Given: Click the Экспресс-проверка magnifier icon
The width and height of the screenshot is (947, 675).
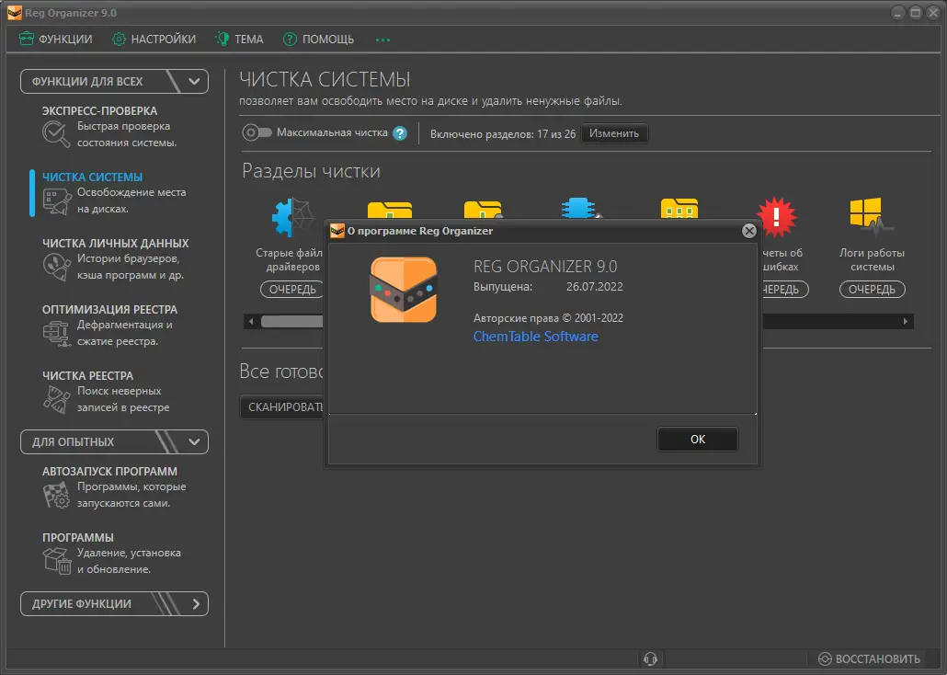Looking at the screenshot, I should click(x=56, y=134).
